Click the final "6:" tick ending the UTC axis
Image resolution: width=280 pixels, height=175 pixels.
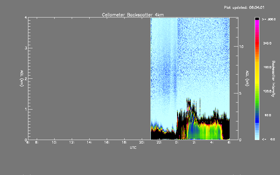coord(229,142)
